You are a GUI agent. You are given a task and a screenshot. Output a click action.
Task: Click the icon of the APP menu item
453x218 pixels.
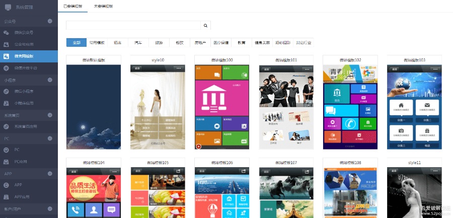6,185
